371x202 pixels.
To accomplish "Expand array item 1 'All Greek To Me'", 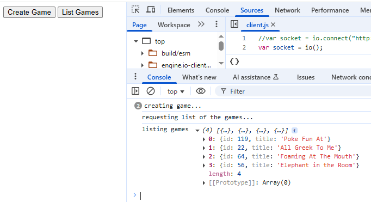I will click(203, 148).
